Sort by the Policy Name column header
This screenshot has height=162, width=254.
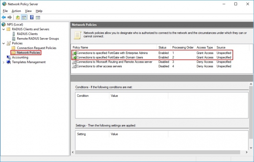tap(114, 48)
